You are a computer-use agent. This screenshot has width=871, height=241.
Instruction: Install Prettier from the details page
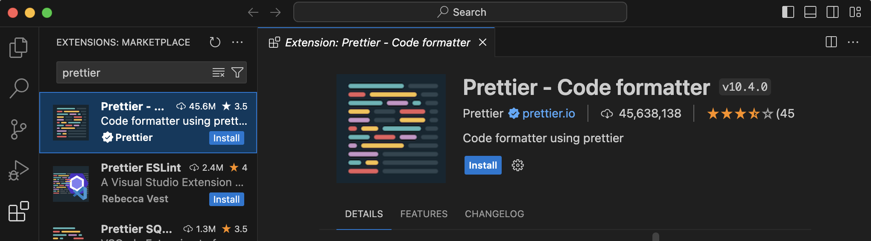(x=483, y=165)
